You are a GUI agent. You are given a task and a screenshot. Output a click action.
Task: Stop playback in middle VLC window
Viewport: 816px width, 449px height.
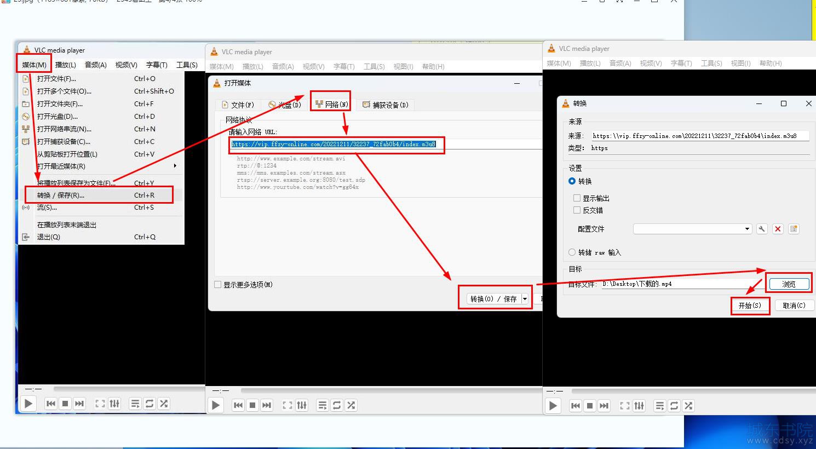[x=252, y=405]
